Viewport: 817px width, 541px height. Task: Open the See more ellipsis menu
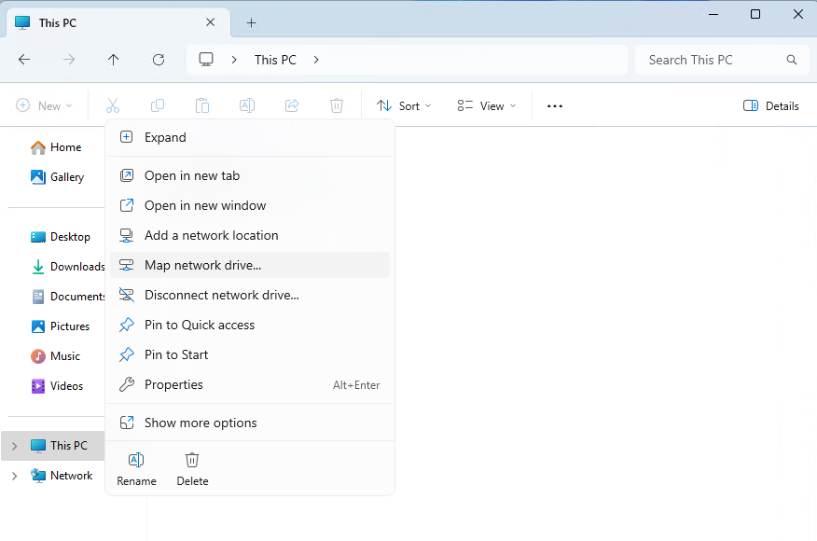pyautogui.click(x=555, y=106)
